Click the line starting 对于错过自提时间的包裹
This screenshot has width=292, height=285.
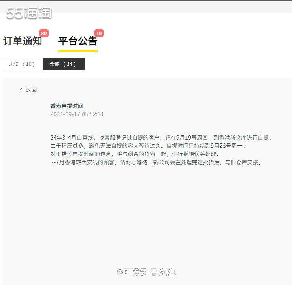(x=135, y=154)
